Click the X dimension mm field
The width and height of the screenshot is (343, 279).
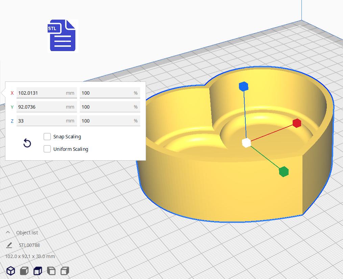tap(41, 93)
